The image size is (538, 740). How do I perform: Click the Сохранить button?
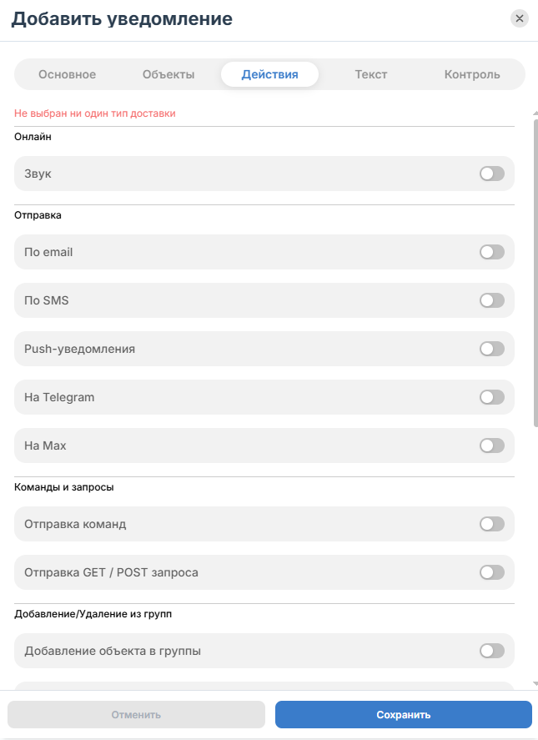coord(404,714)
